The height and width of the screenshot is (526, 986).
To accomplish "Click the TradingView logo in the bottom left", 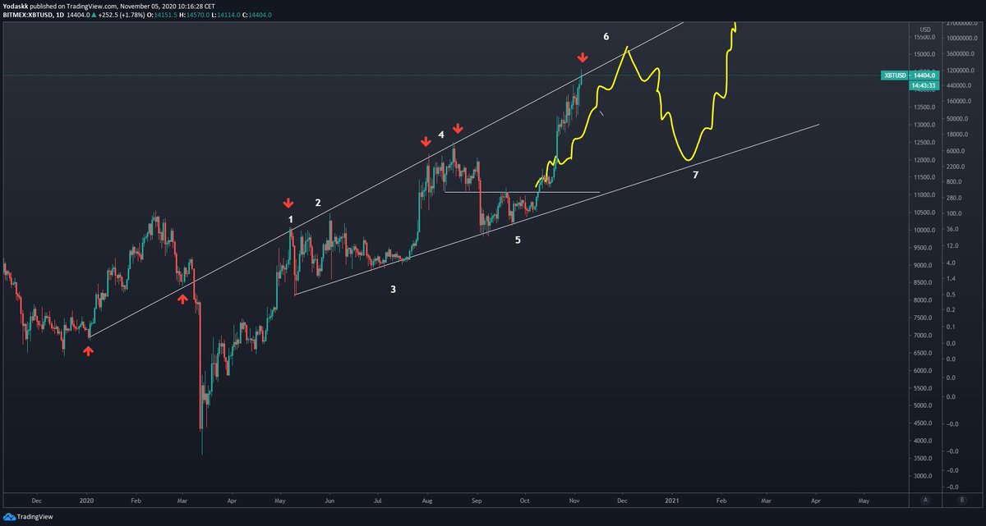I will [28, 519].
